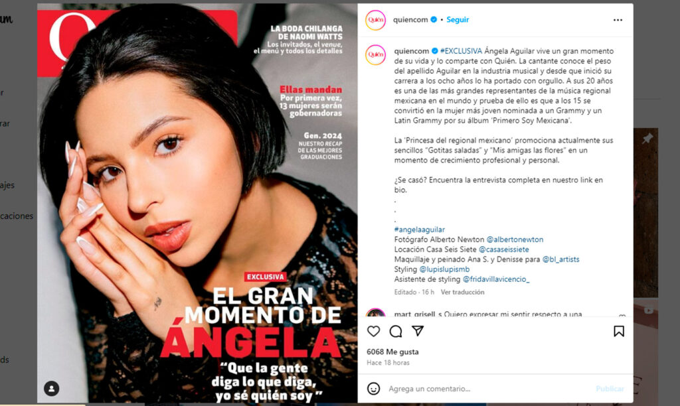The height and width of the screenshot is (406, 680).
Task: Open the quiencom avatar in the post header
Action: coord(376,20)
